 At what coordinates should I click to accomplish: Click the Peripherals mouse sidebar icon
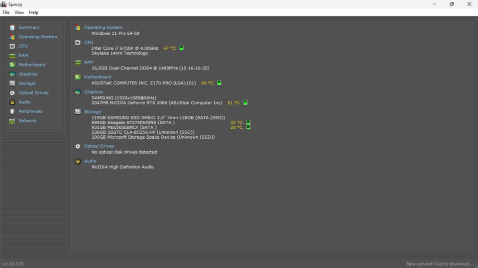tap(12, 111)
